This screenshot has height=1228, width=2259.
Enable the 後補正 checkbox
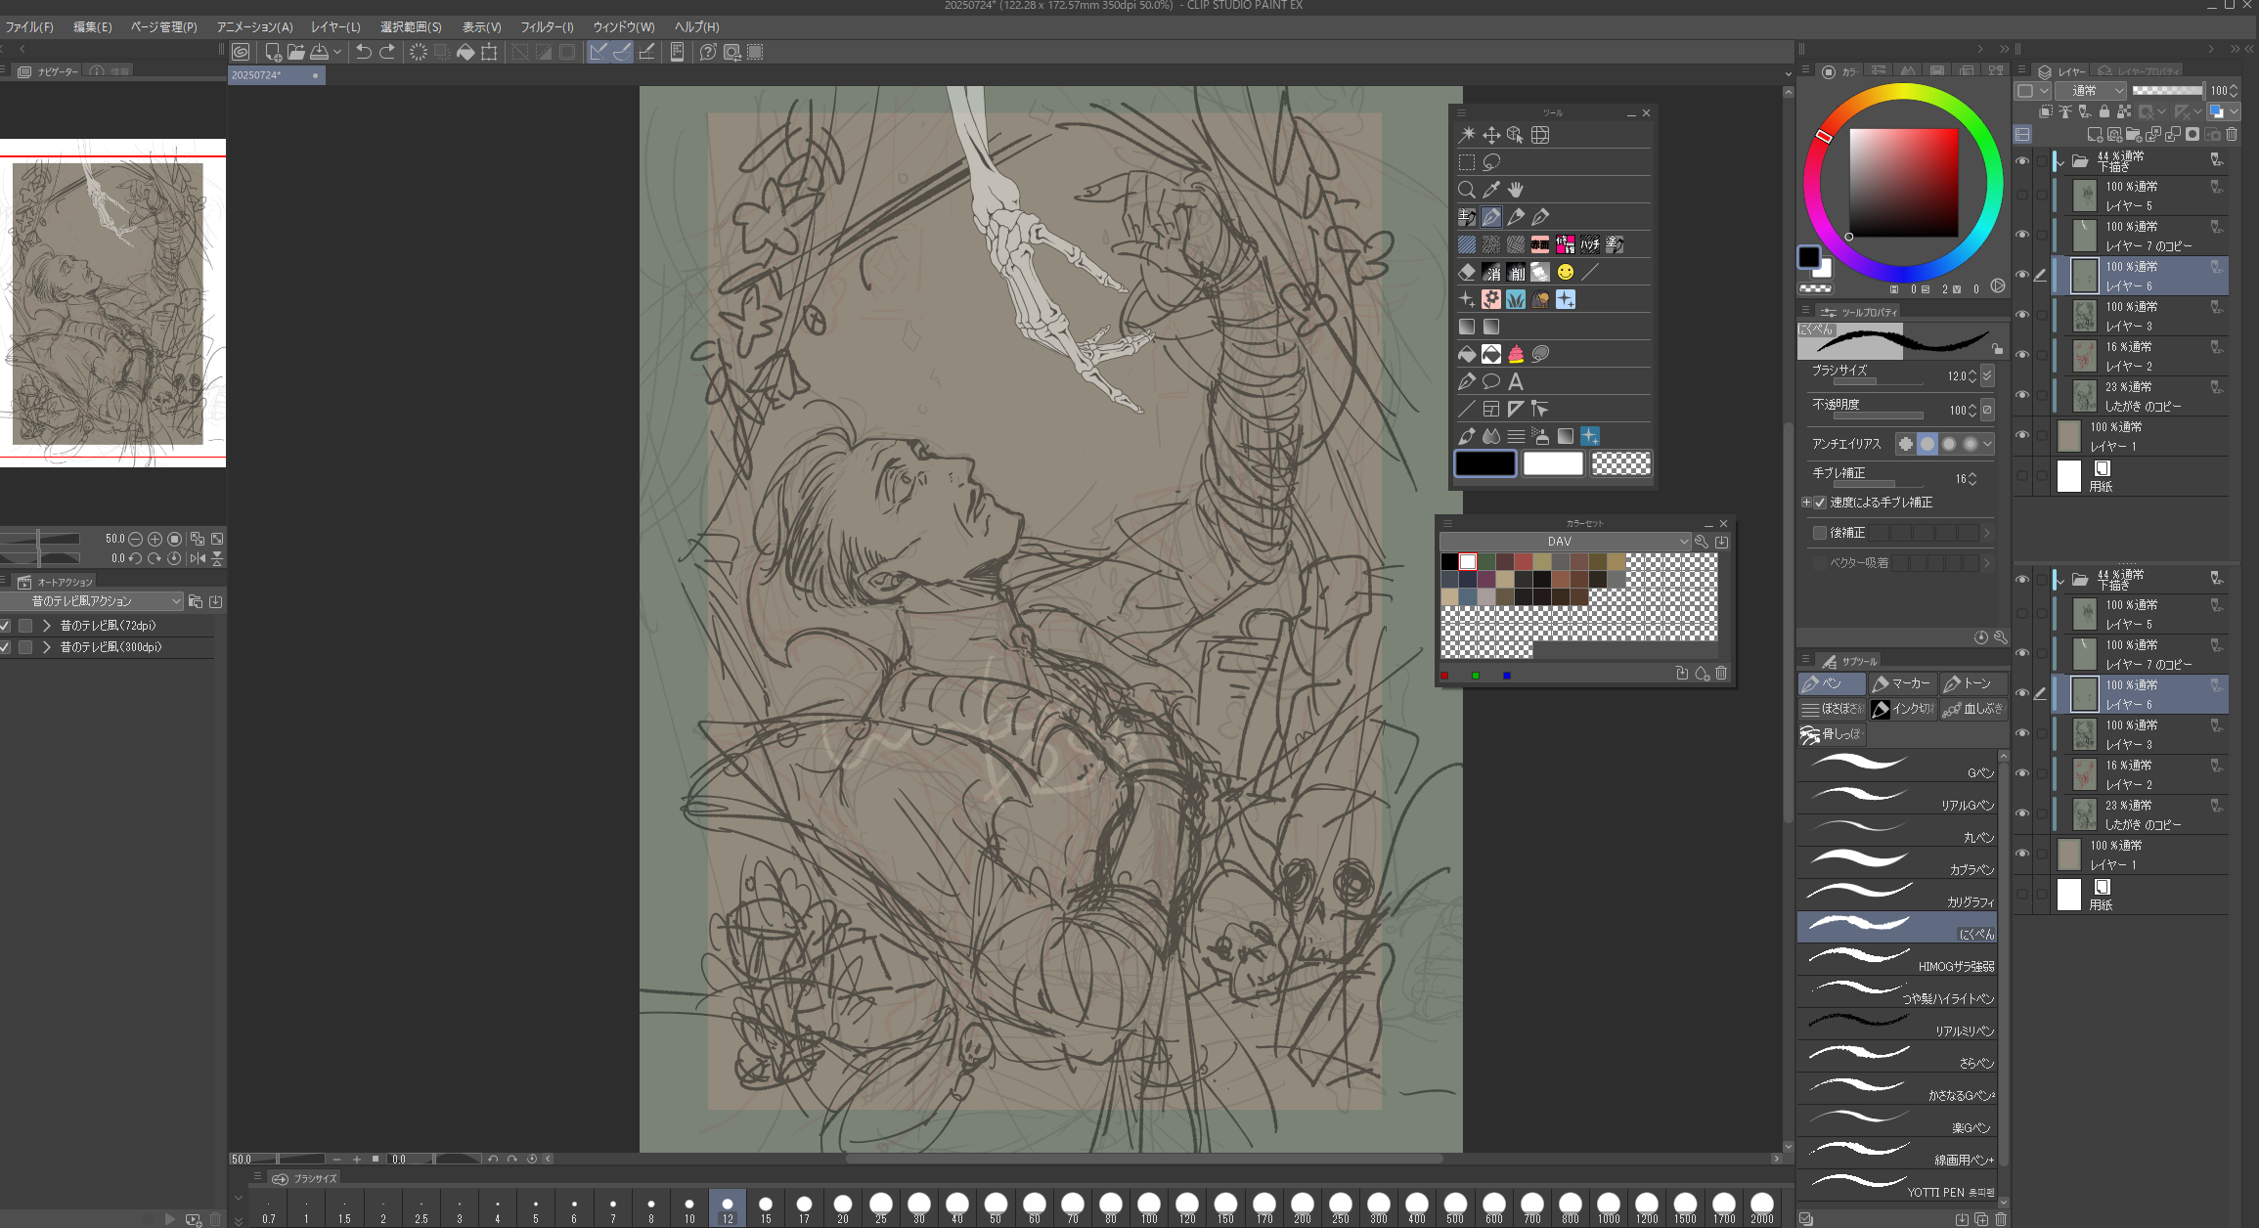click(1820, 533)
